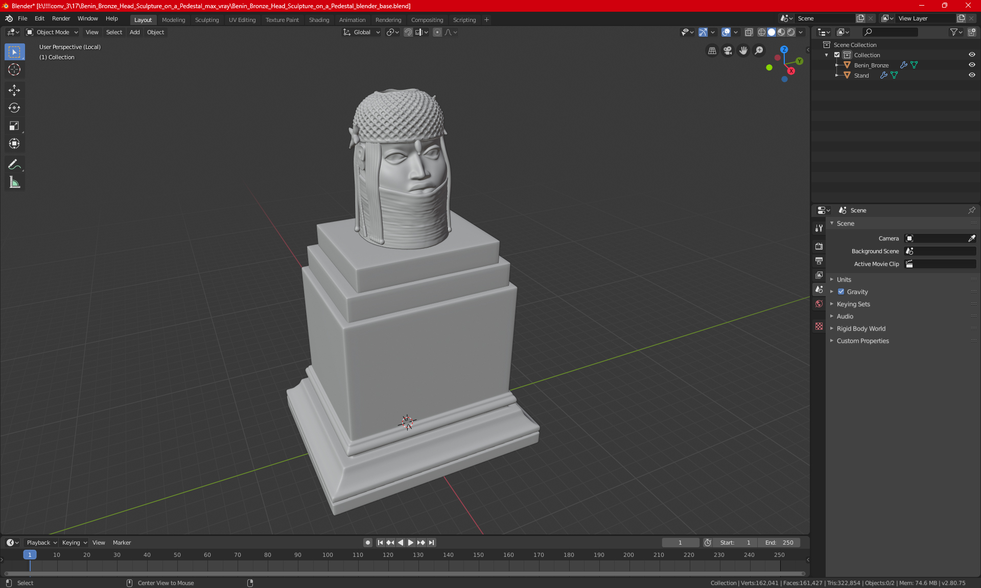Open the Tool properties tab
The image size is (981, 588).
pyautogui.click(x=819, y=228)
